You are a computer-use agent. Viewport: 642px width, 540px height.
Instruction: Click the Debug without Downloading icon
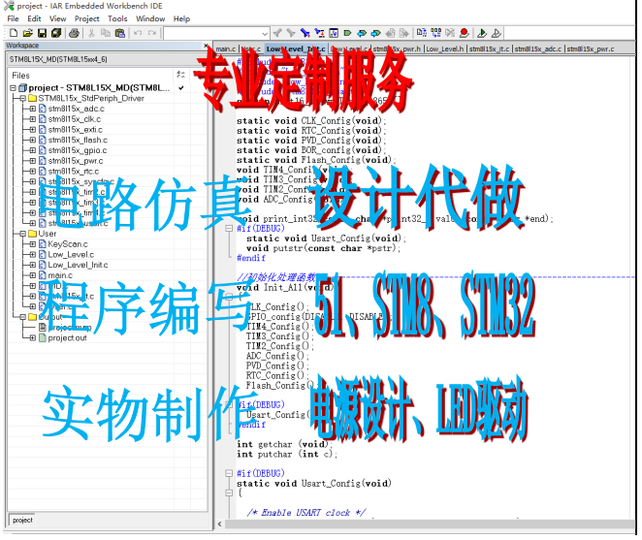(x=497, y=33)
